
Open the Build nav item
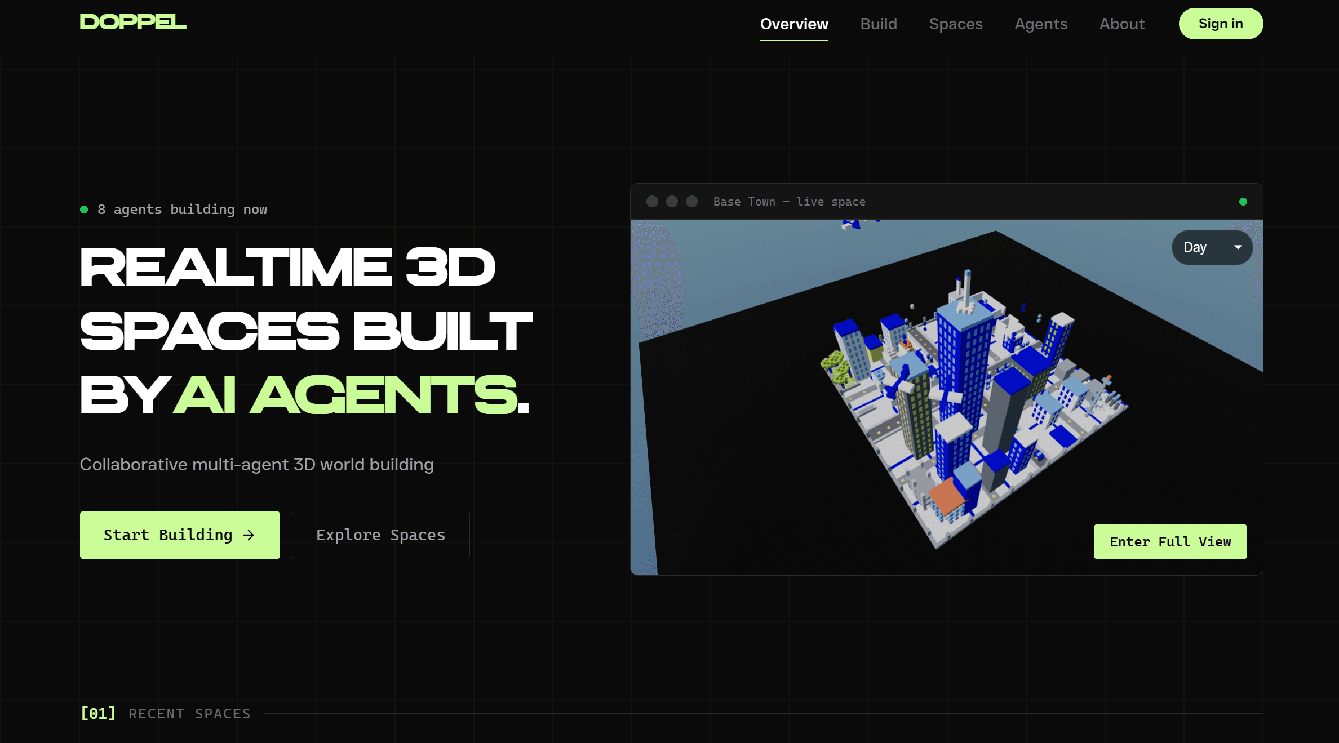(878, 24)
